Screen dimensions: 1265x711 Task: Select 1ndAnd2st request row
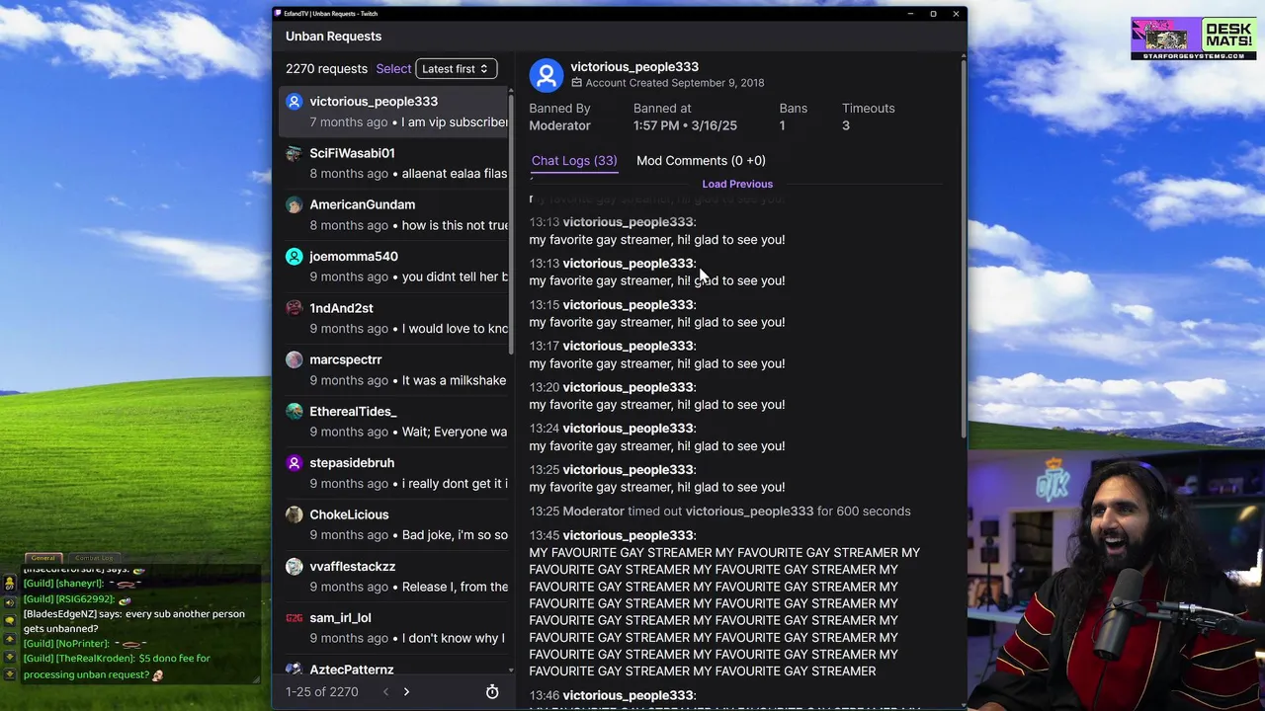393,318
